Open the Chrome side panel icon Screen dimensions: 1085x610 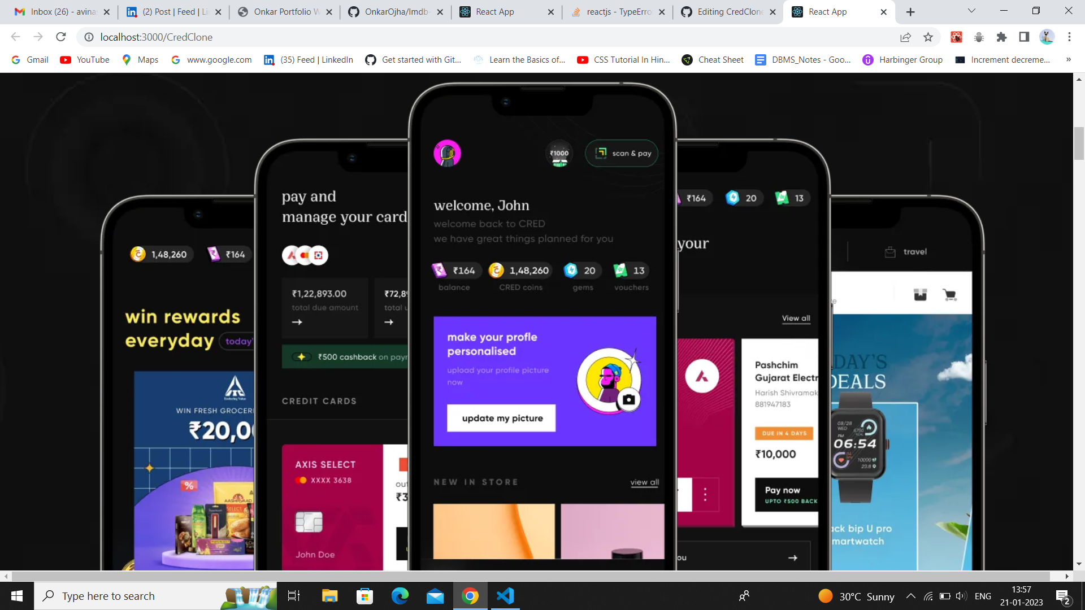(x=1024, y=37)
